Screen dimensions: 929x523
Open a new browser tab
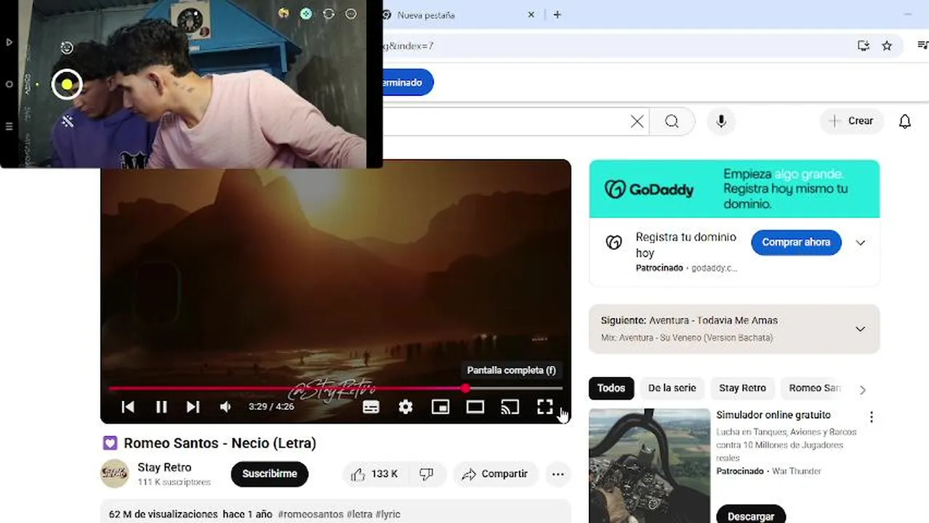(x=557, y=15)
